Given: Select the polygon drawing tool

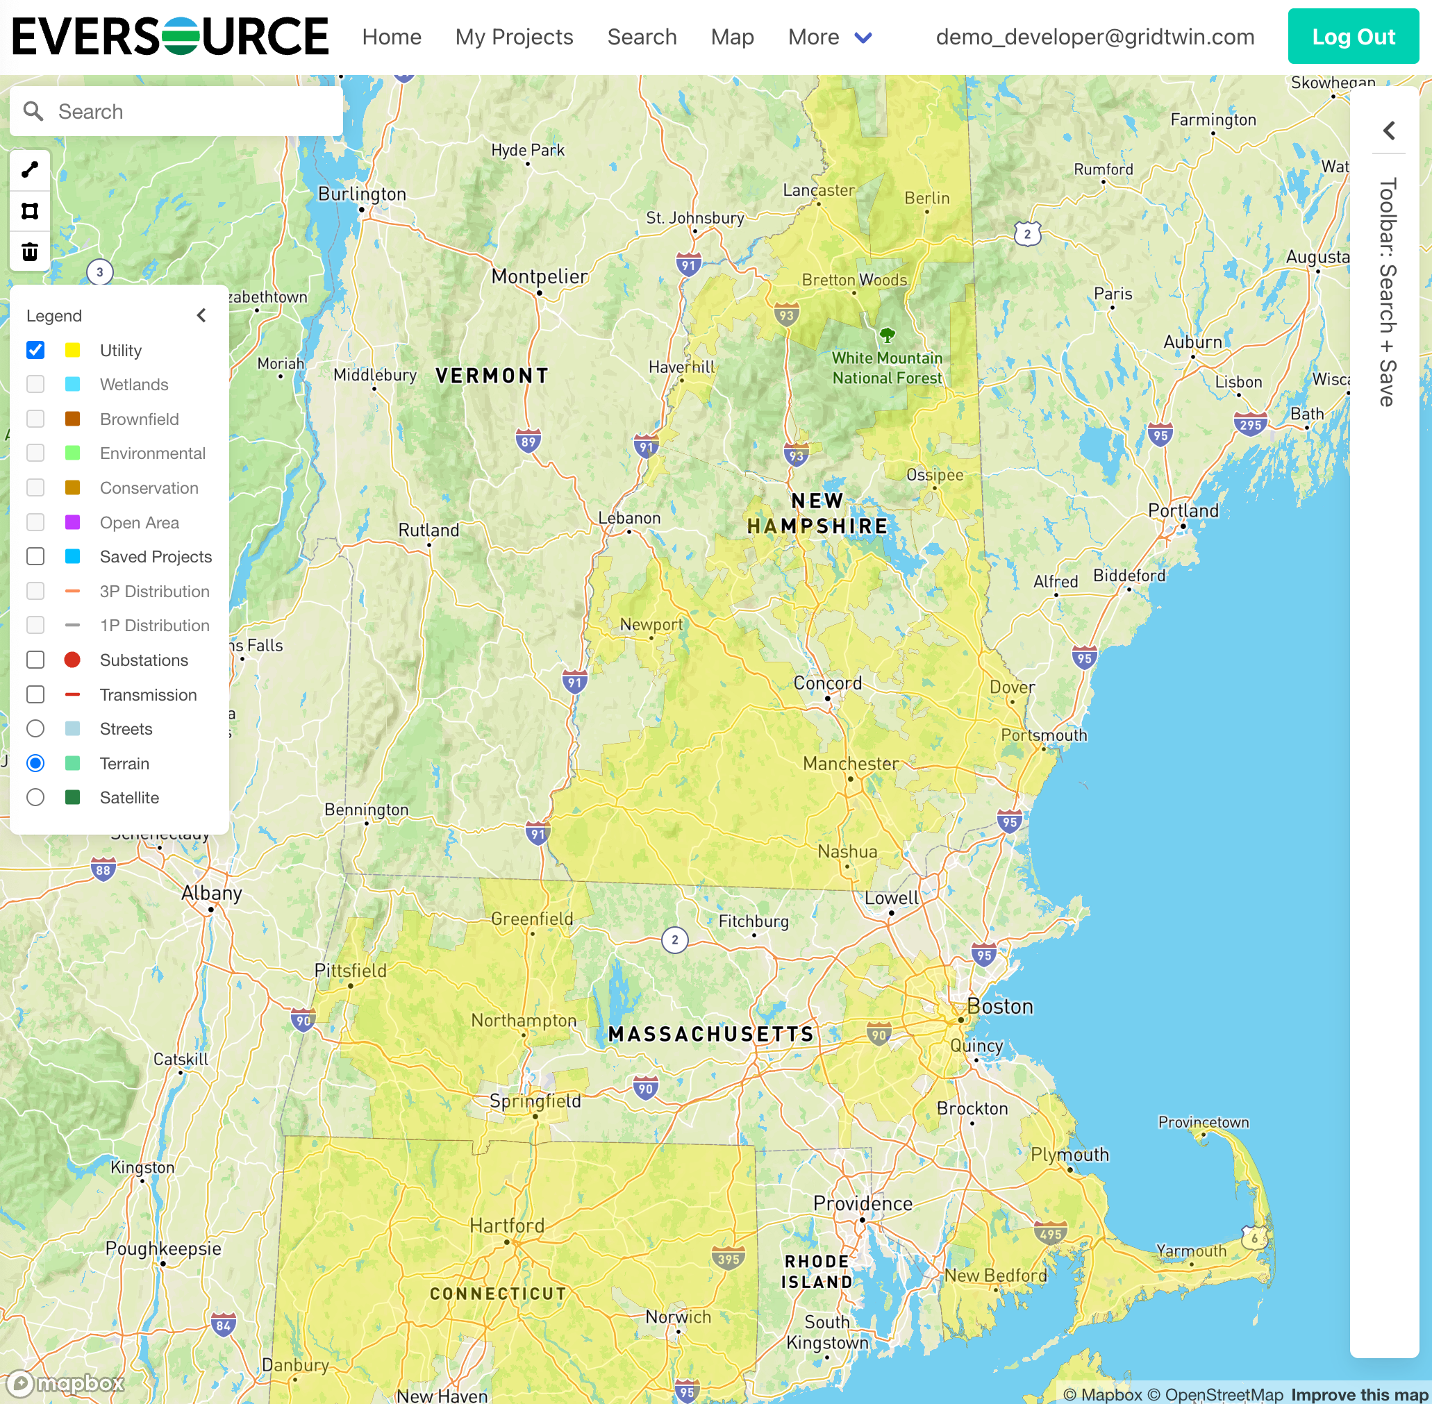Looking at the screenshot, I should 29,211.
